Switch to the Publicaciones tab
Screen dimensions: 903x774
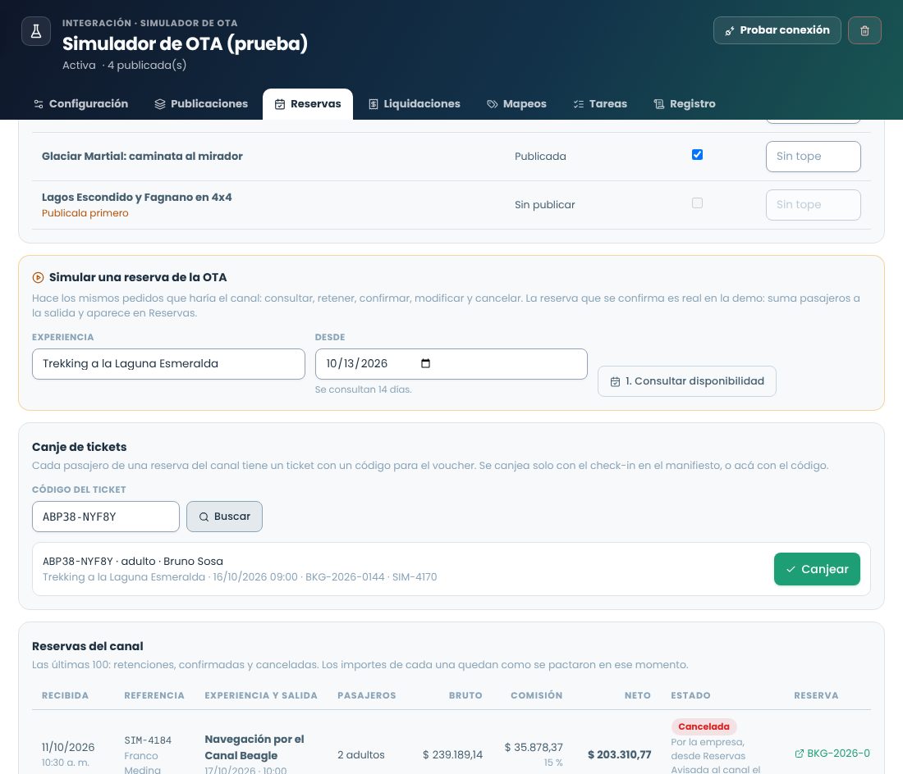point(201,104)
